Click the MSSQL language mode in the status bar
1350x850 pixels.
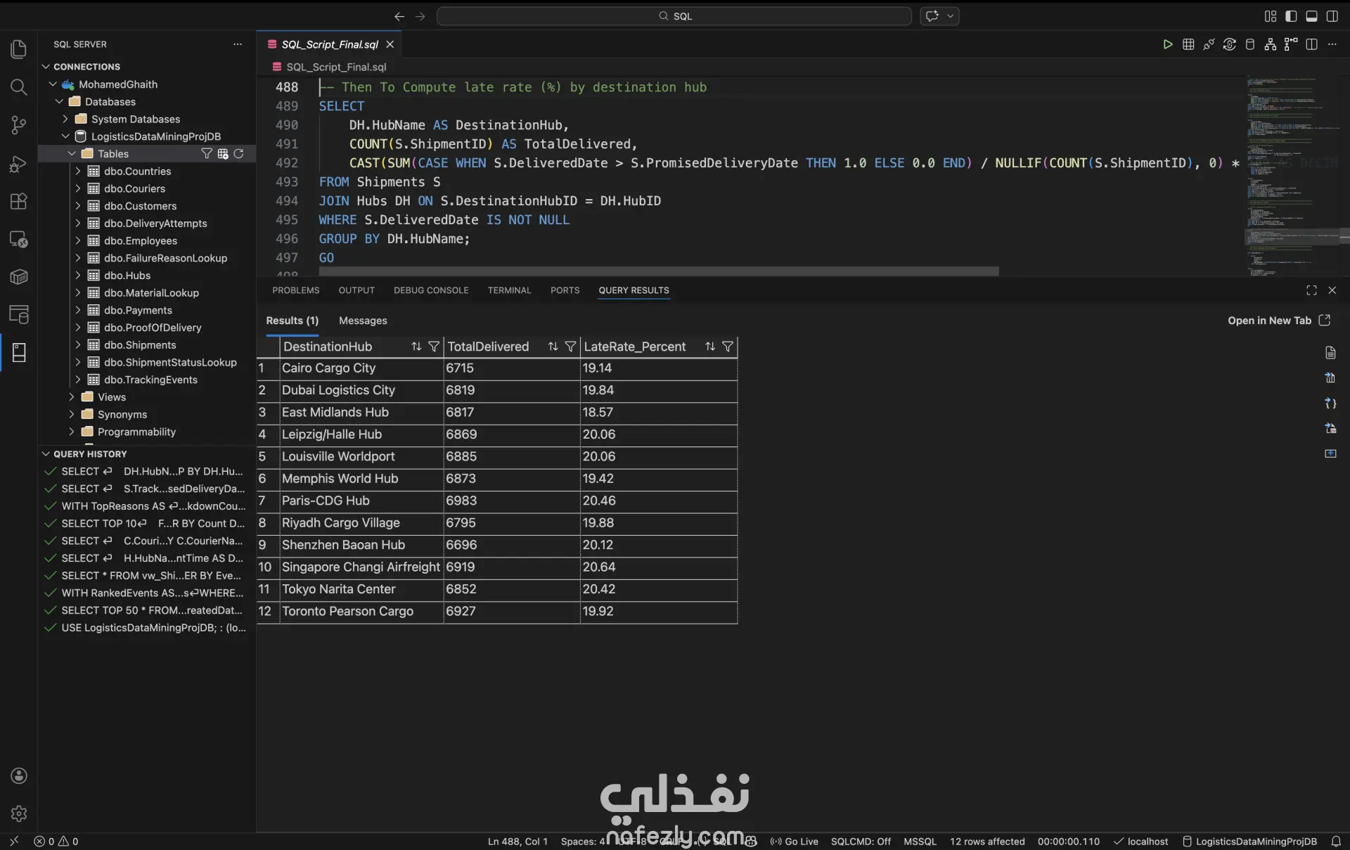(x=920, y=841)
